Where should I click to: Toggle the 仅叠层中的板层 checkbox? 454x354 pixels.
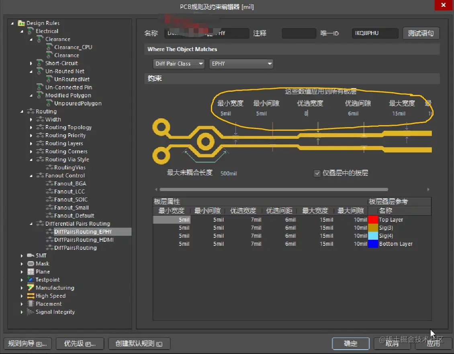tap(317, 173)
